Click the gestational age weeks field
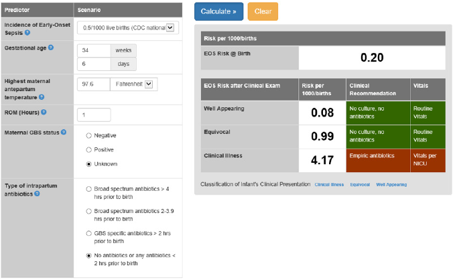The height and width of the screenshot is (280, 453). pyautogui.click(x=94, y=50)
